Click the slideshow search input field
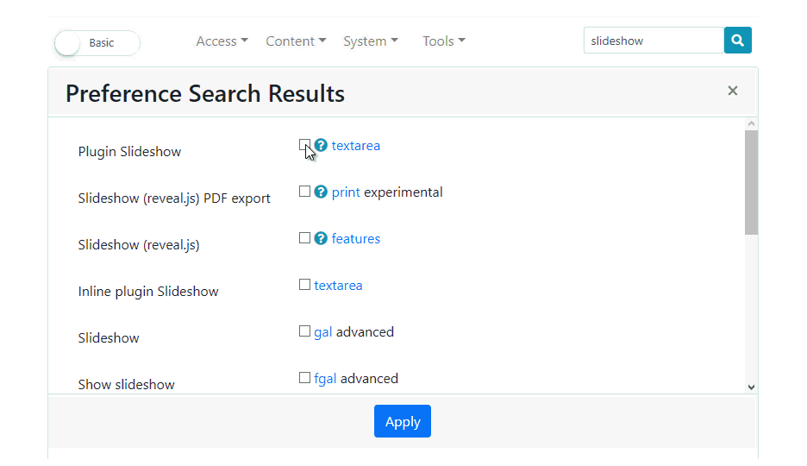This screenshot has height=466, width=807. pos(654,41)
